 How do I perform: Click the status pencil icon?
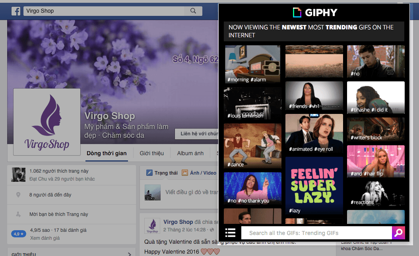[x=149, y=173]
